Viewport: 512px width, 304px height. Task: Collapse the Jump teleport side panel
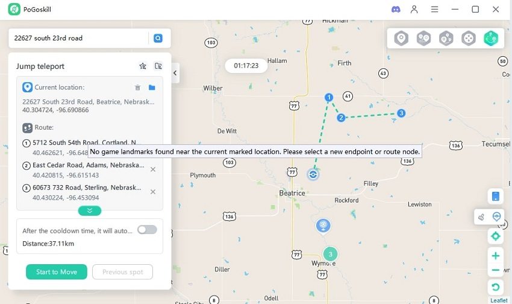175,73
